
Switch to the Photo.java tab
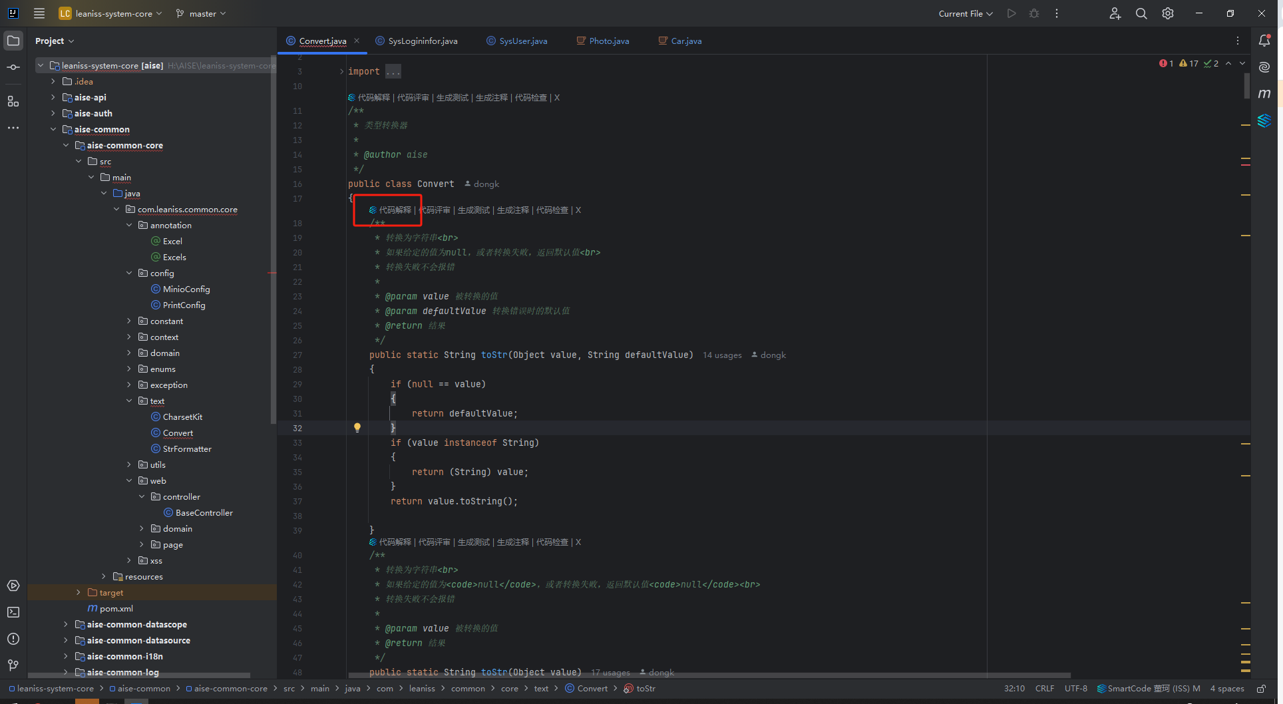[x=603, y=41]
